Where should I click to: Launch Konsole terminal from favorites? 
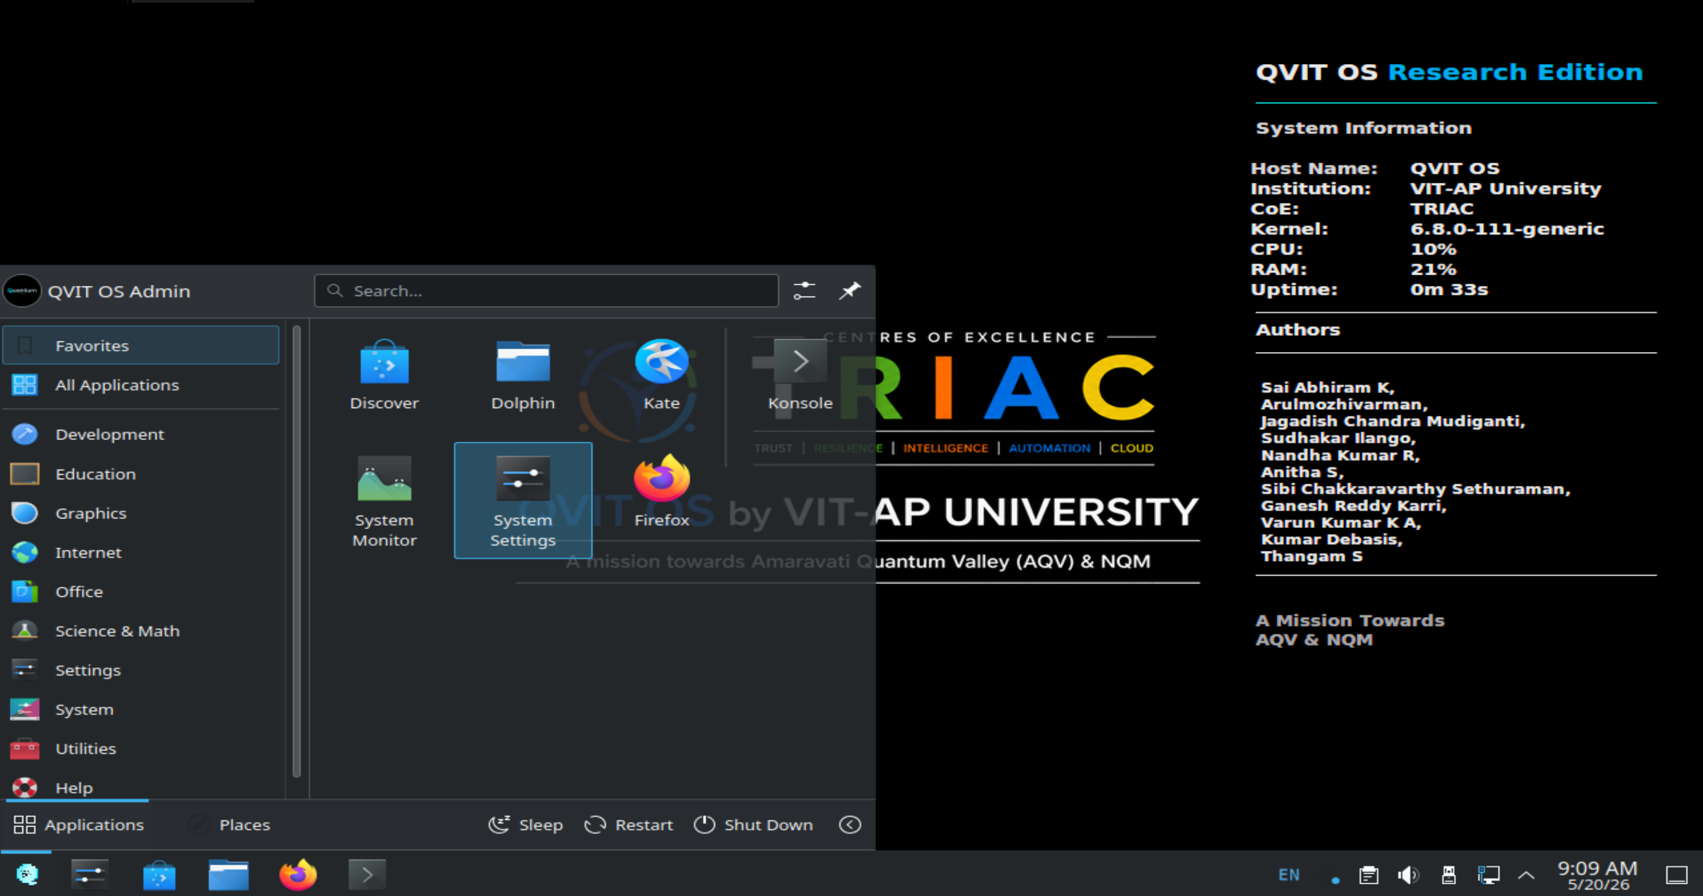tap(800, 375)
